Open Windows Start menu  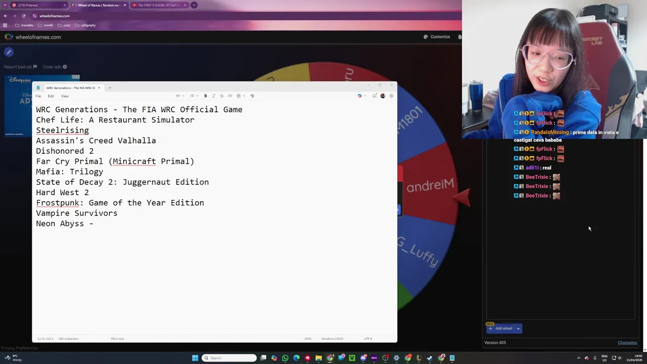coord(195,358)
